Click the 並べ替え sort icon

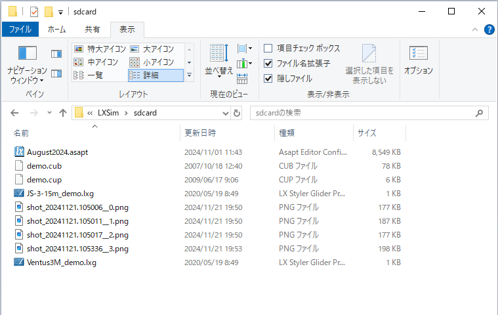(218, 54)
